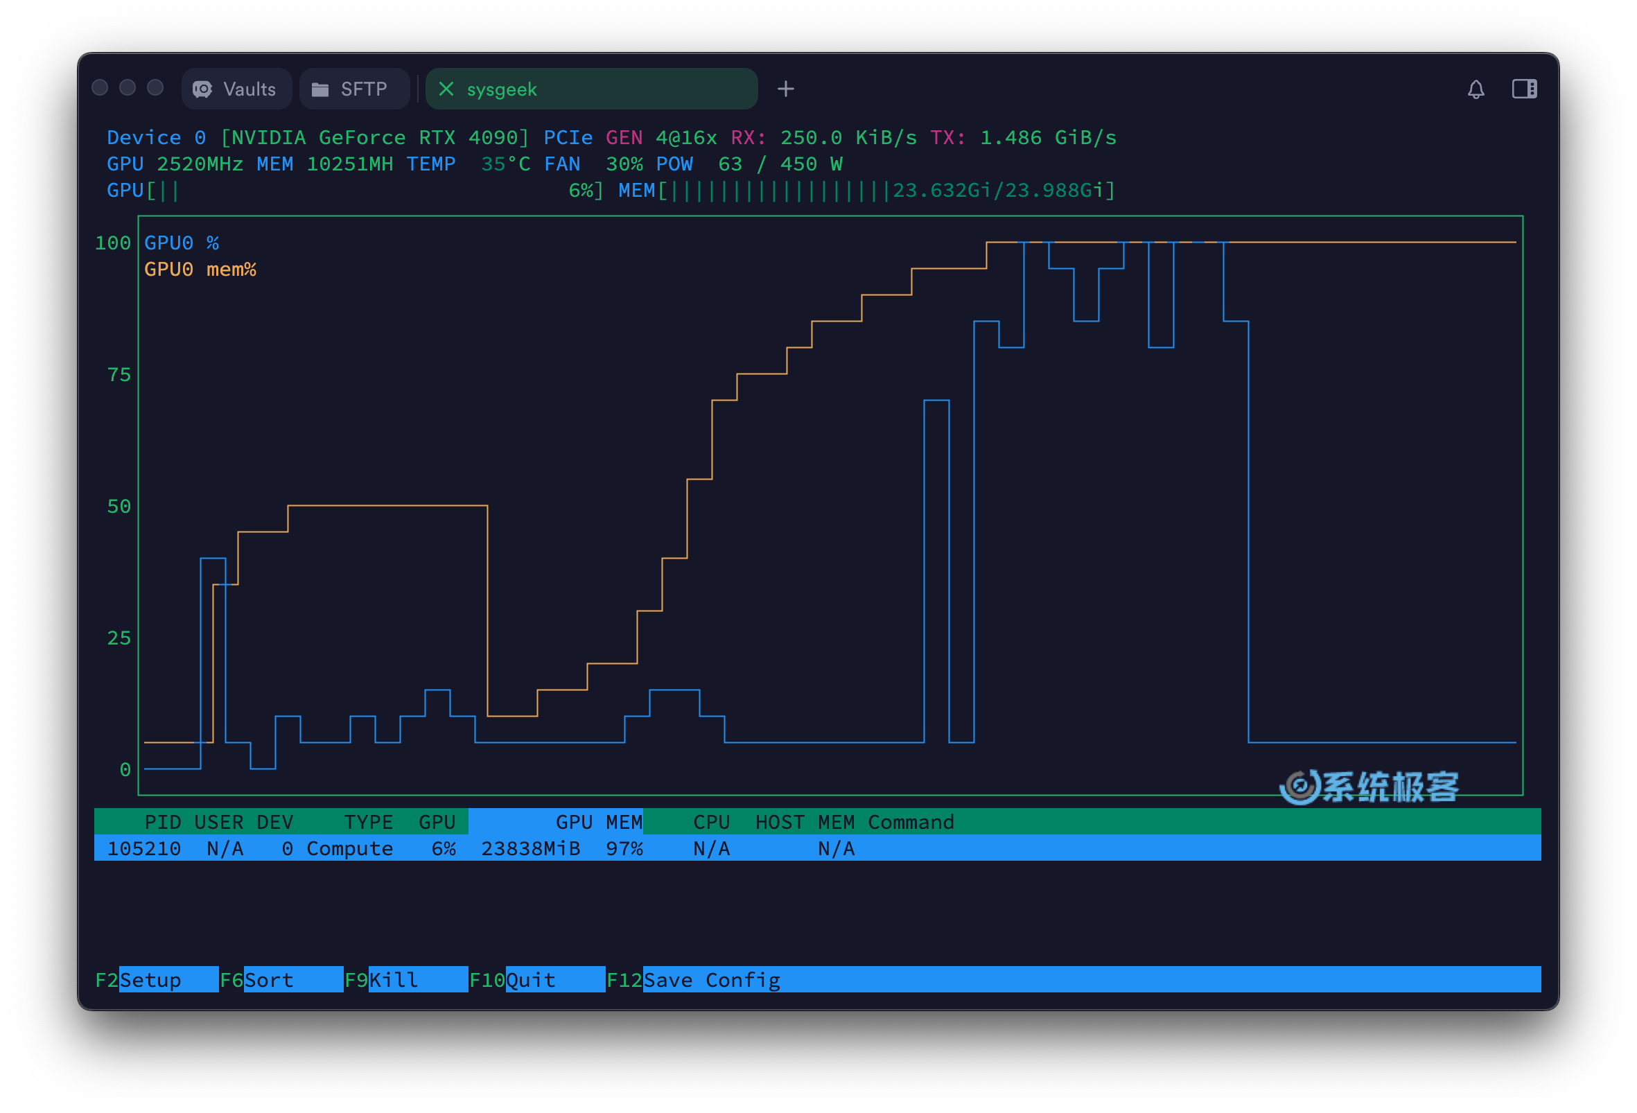Click the GPU0 mem% legend label
Viewport: 1637px width, 1113px height.
[x=200, y=269]
